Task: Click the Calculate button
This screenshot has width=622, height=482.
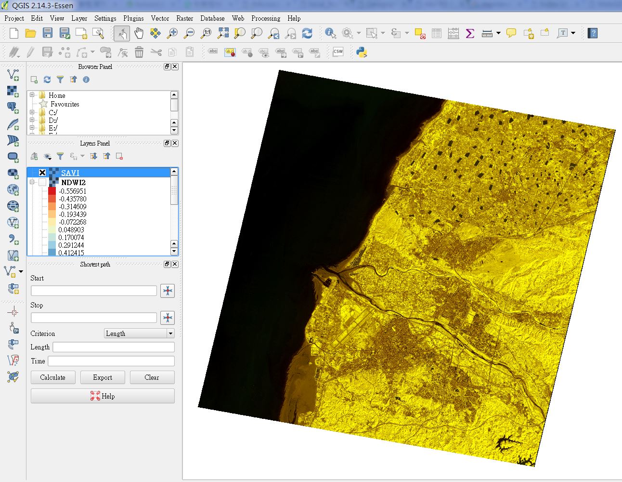Action: click(x=53, y=377)
